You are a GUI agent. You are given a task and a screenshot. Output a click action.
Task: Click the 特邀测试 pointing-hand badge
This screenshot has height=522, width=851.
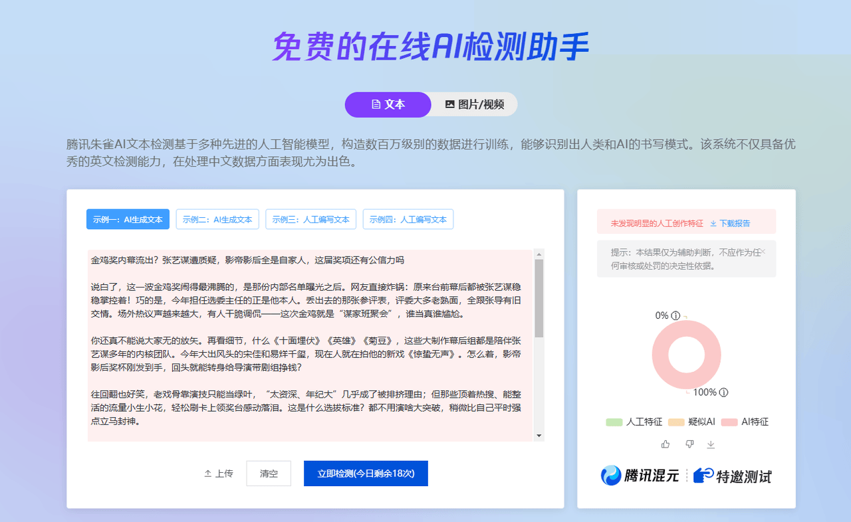pos(732,476)
